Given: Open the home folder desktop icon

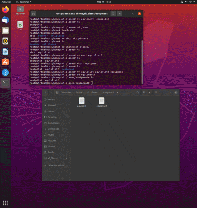Looking at the screenshot, I should (20, 10).
